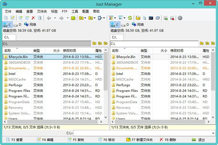The image size is (218, 145).
Task: Open the FTP menu
Action: [65, 11]
